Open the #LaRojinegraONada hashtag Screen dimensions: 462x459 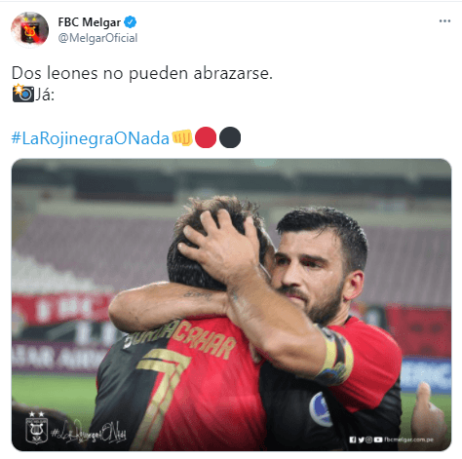pyautogui.click(x=91, y=138)
